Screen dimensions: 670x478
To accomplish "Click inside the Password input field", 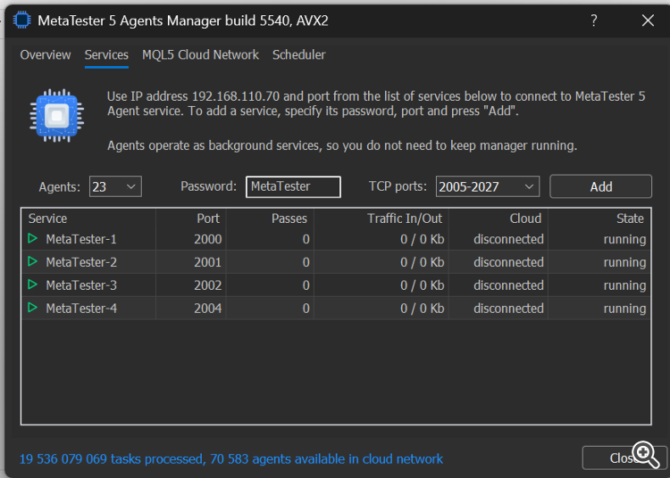I will (293, 186).
